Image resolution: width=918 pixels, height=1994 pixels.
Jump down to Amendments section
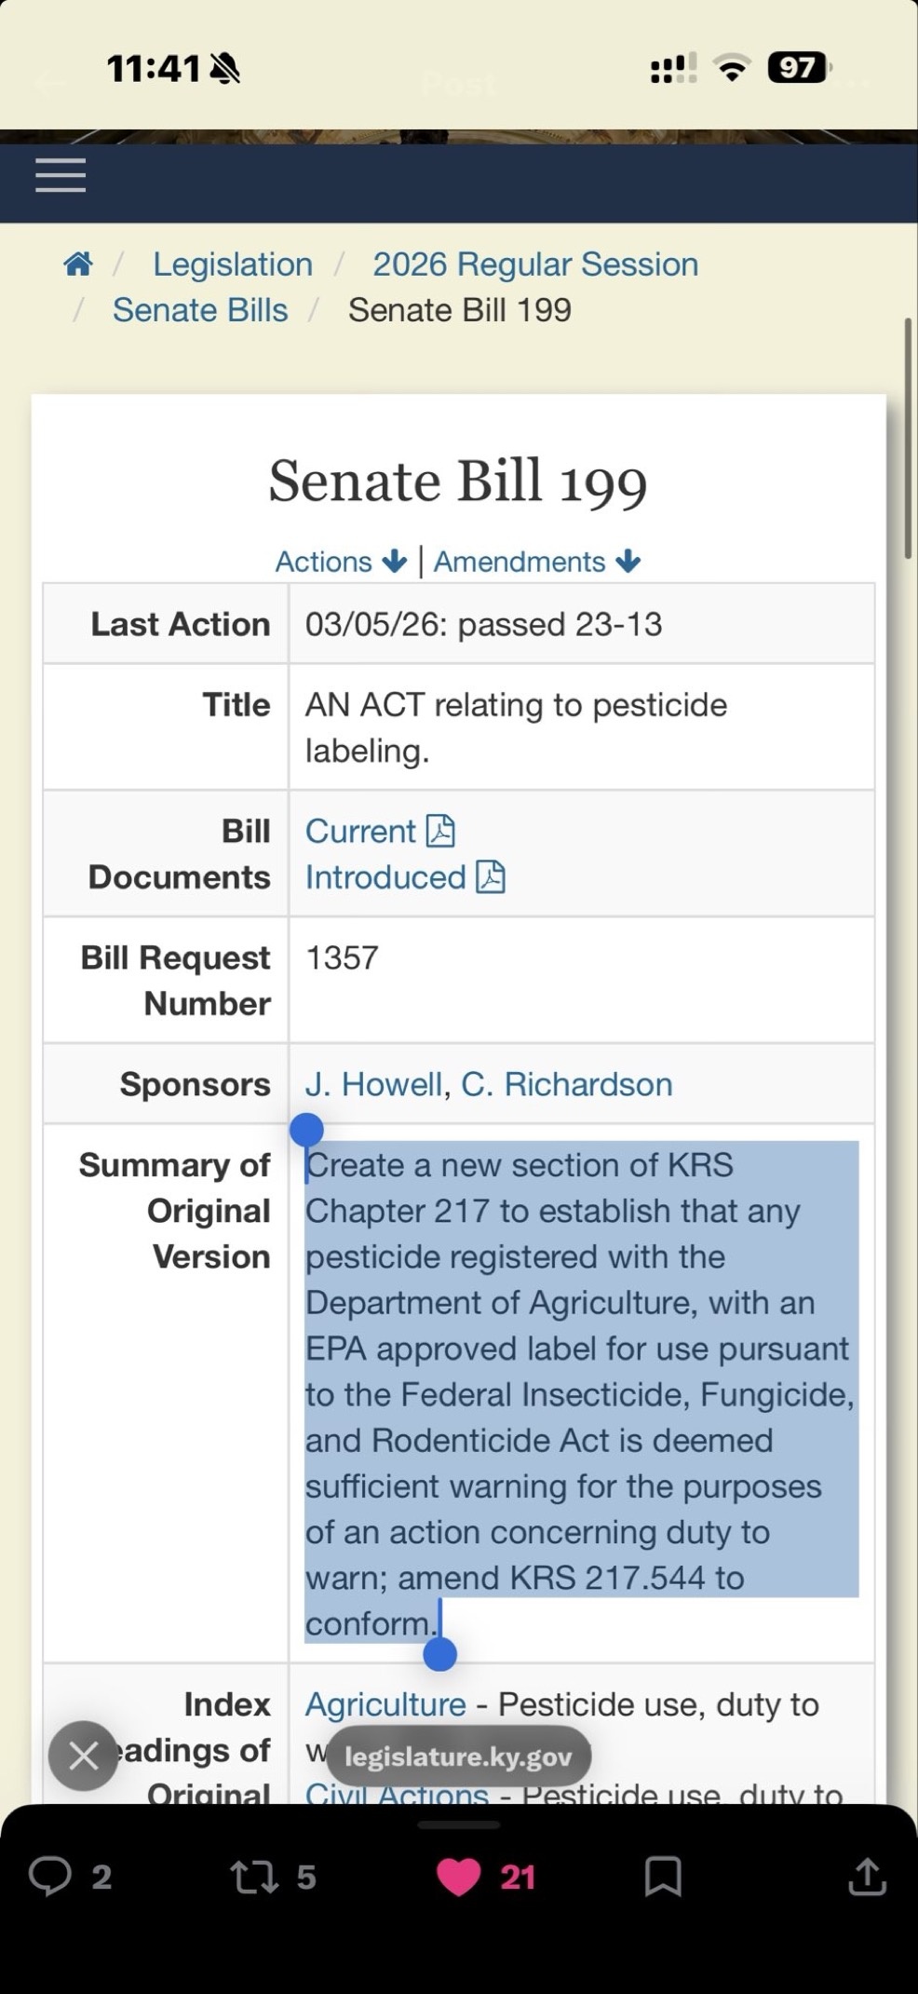click(536, 562)
